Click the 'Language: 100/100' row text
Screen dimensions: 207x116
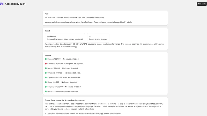[x=64, y=87]
